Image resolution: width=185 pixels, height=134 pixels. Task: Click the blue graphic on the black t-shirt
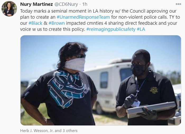pyautogui.click(x=67, y=89)
